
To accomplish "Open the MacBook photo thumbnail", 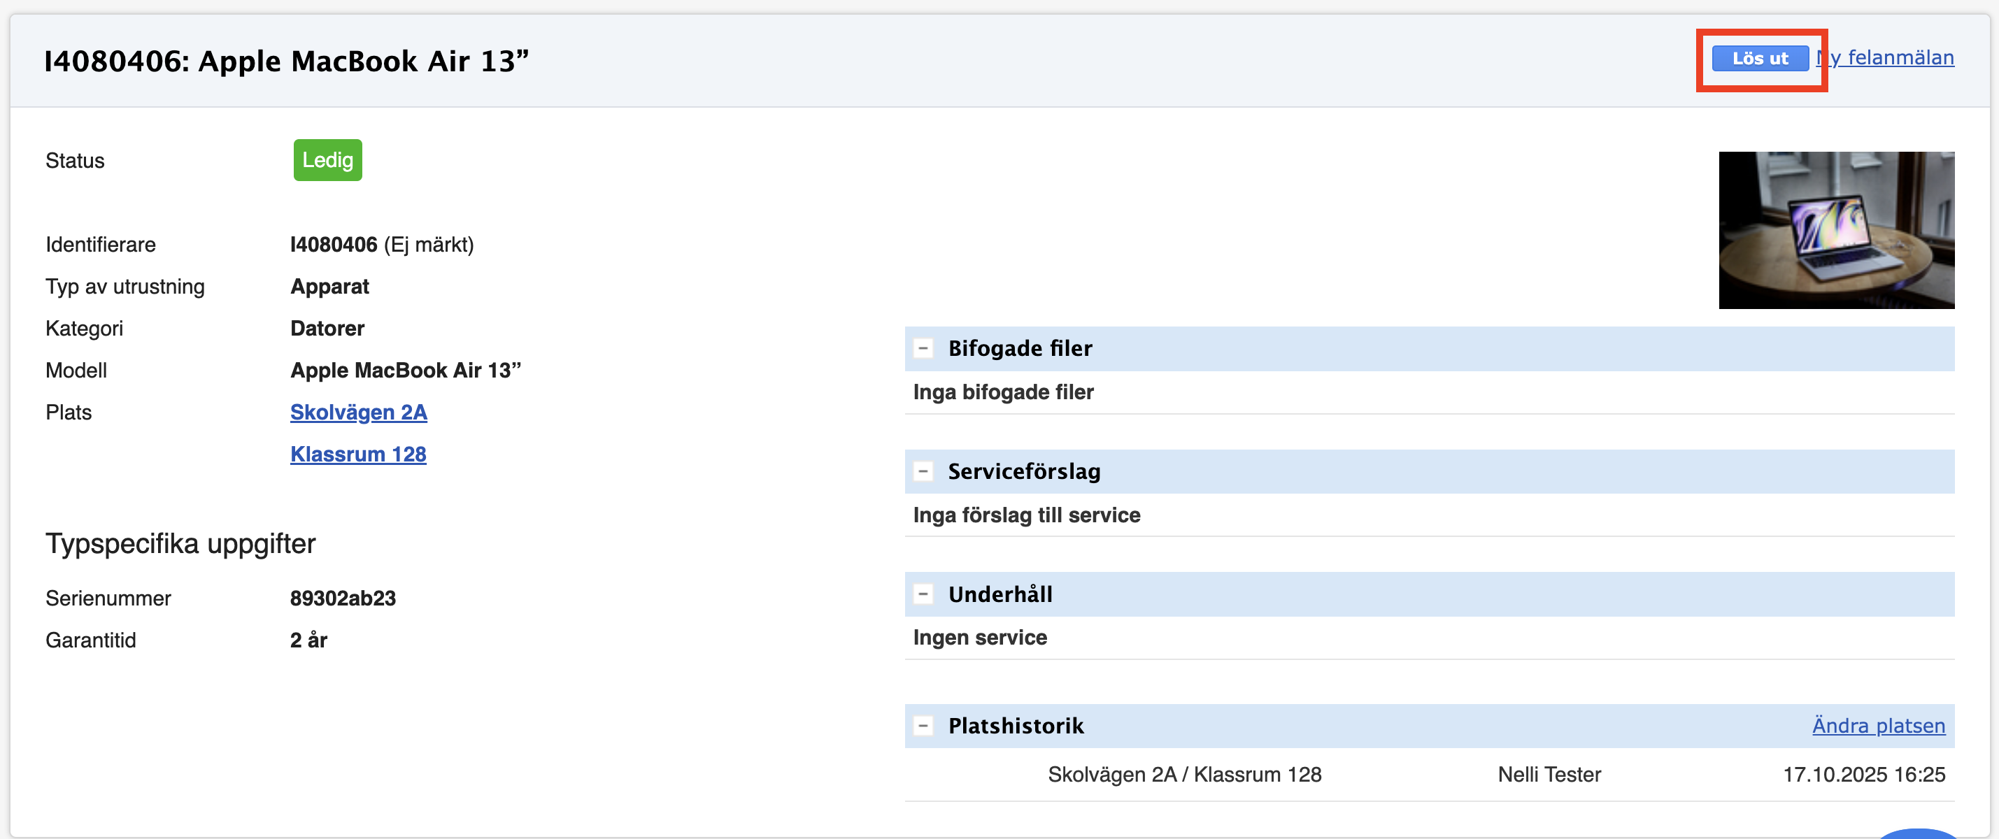I will coord(1835,229).
